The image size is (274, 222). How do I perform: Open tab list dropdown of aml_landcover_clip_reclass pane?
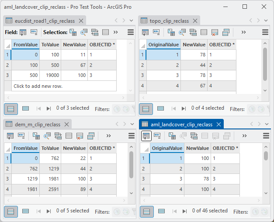pyautogui.click(x=267, y=124)
